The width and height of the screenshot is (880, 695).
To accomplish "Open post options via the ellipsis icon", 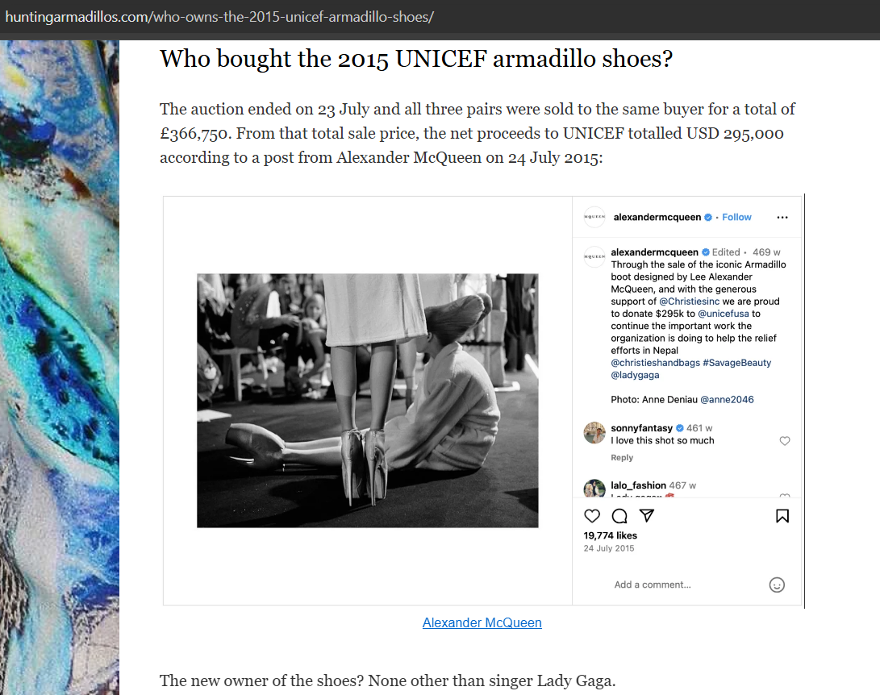I will [782, 217].
